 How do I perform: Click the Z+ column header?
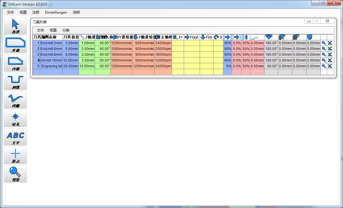(178, 37)
